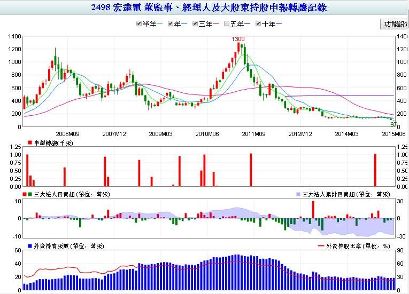The image size is (409, 294).
Task: Click the red 申報轉讓 legend square
Action: tap(30, 142)
